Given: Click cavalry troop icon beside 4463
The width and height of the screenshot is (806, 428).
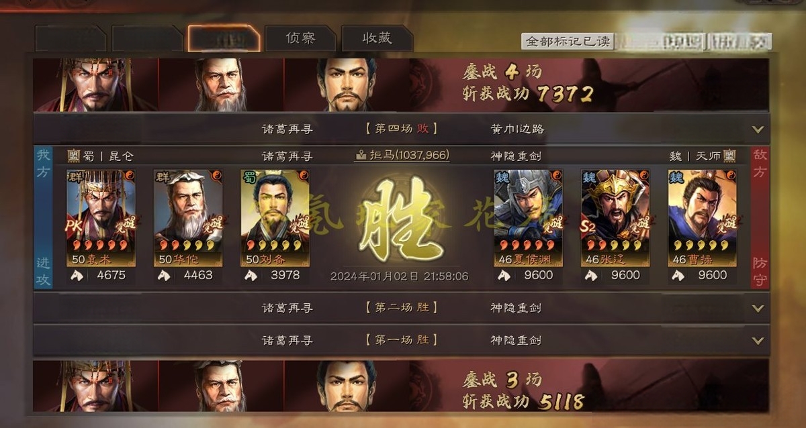Looking at the screenshot, I should point(164,275).
